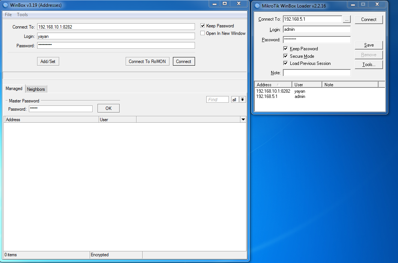This screenshot has height=263, width=398.
Task: Switch to the Neighbors tab
Action: click(x=36, y=89)
